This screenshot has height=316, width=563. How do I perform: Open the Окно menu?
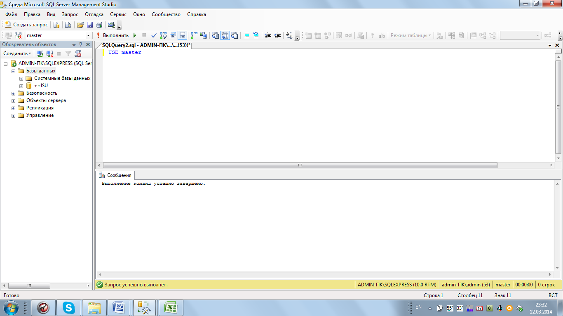139,14
